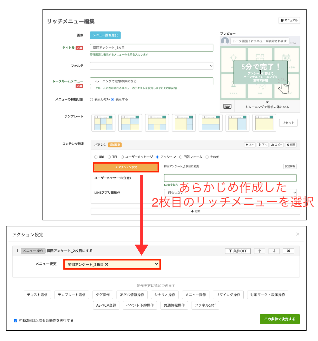Click the 上へ move-up arrow button for ボタン1
This screenshot has height=341, width=318.
[x=250, y=145]
